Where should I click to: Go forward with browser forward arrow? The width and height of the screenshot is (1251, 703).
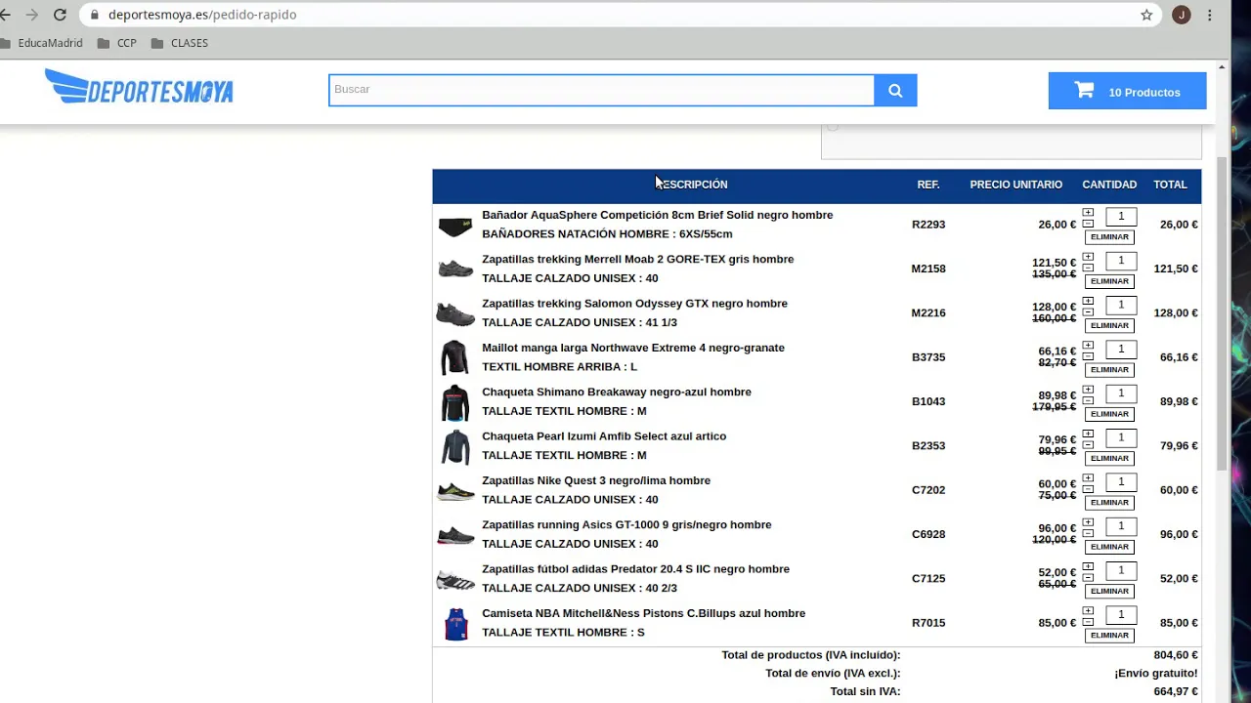[x=31, y=15]
